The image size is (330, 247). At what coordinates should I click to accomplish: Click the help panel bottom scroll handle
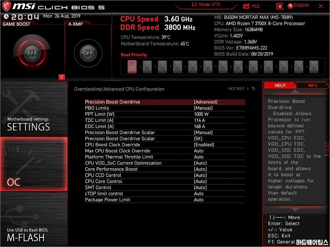click(295, 210)
